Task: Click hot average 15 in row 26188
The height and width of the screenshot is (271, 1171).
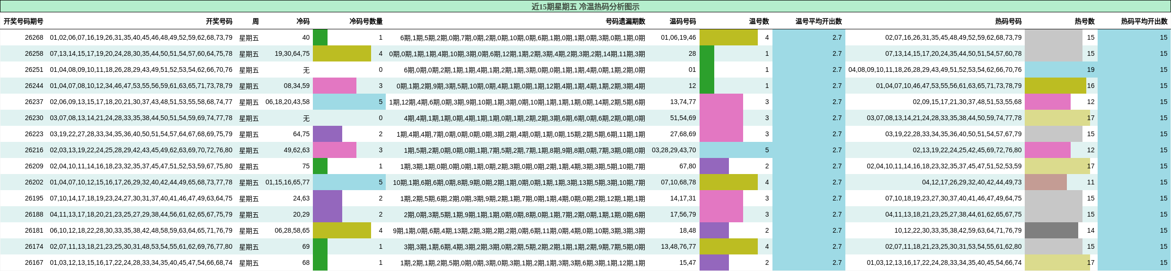Action: tap(1163, 214)
